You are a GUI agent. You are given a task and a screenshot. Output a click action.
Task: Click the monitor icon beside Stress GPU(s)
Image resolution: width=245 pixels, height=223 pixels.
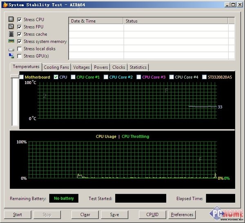point(11,56)
